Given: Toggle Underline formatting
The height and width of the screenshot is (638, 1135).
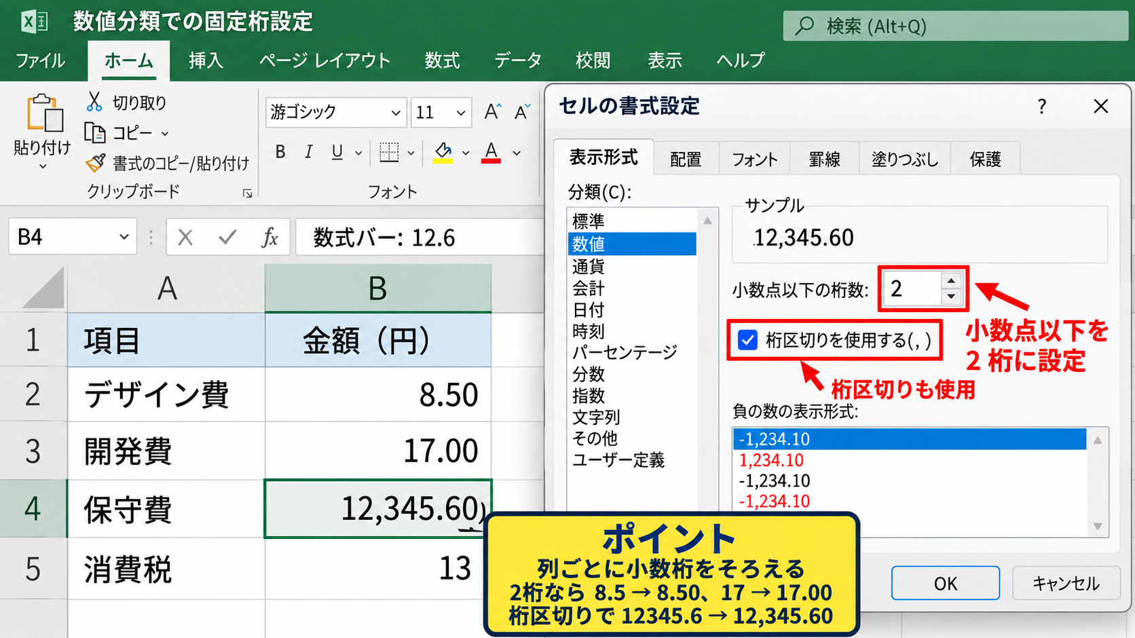Looking at the screenshot, I should [337, 152].
